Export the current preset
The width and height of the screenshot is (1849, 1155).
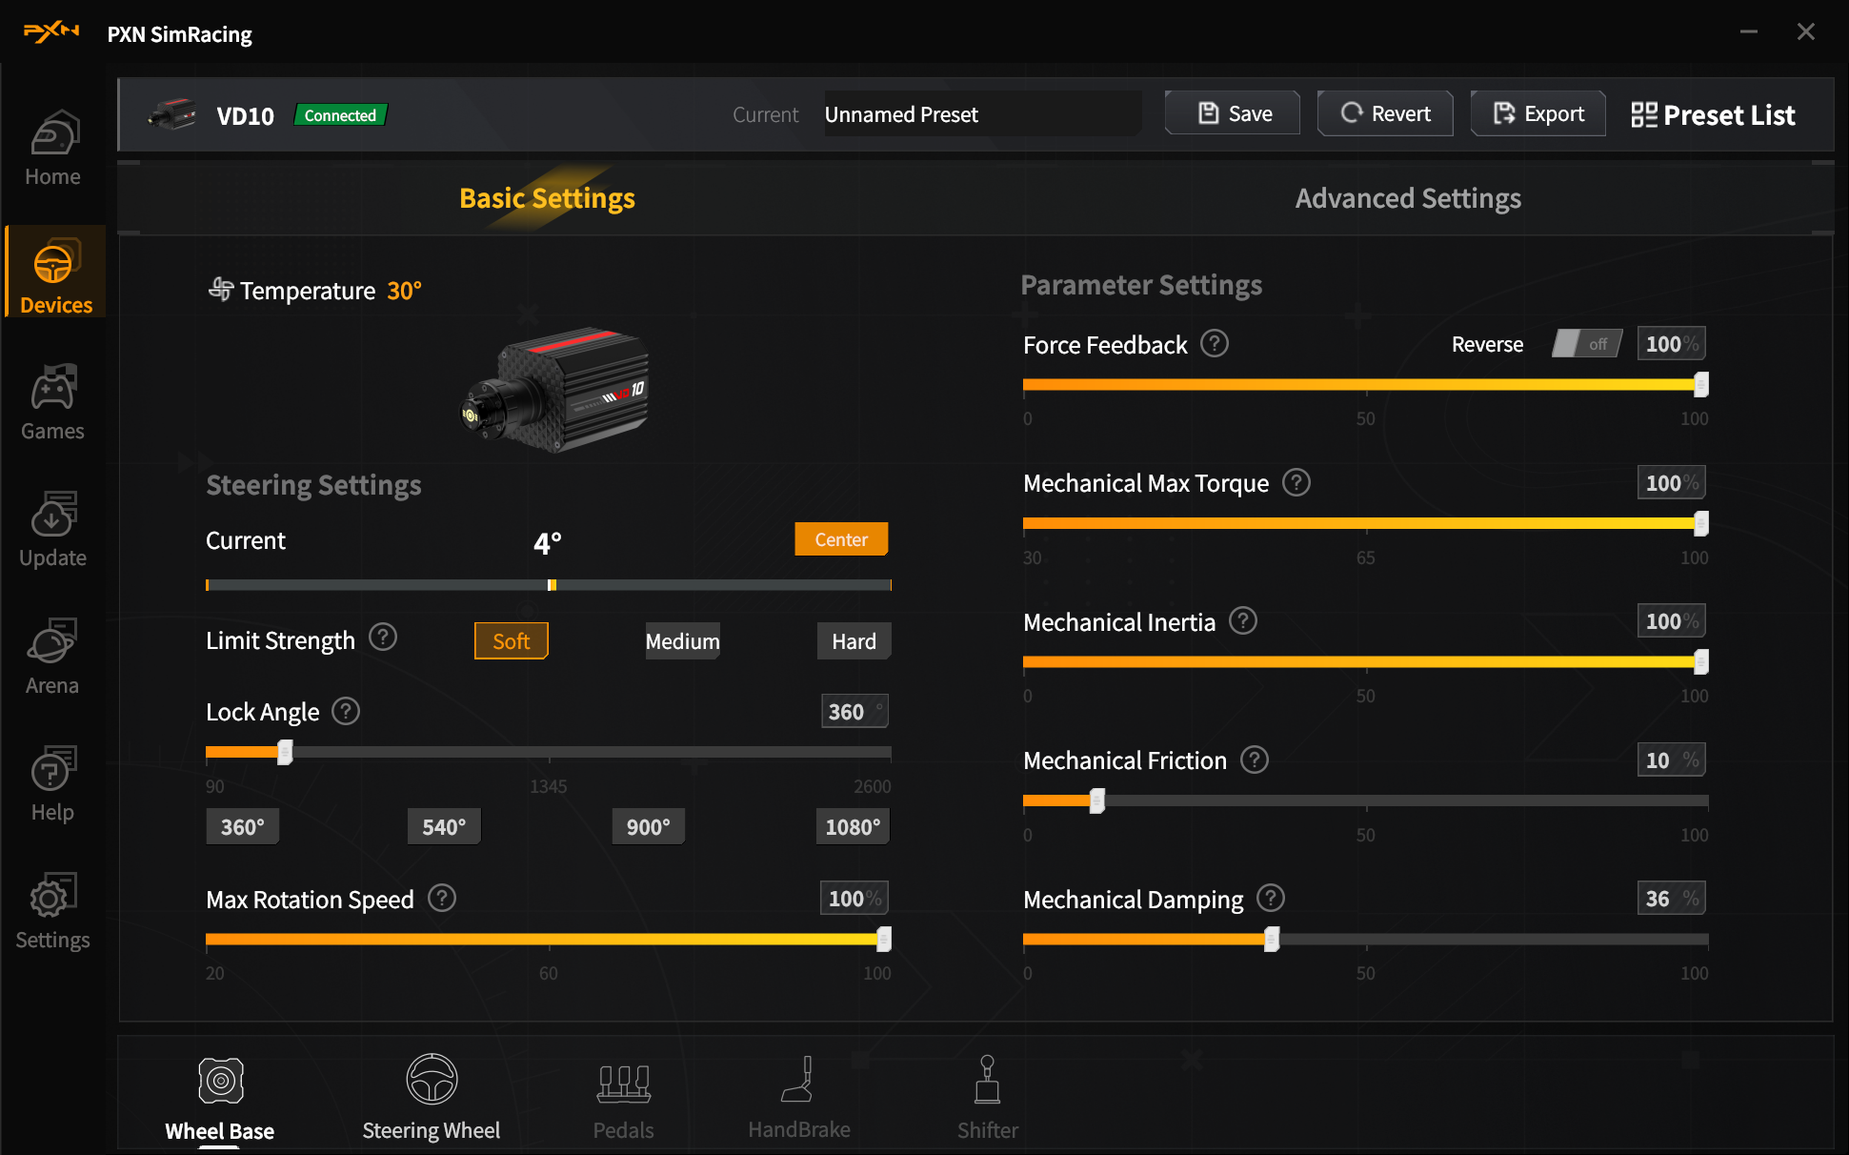pyautogui.click(x=1538, y=113)
